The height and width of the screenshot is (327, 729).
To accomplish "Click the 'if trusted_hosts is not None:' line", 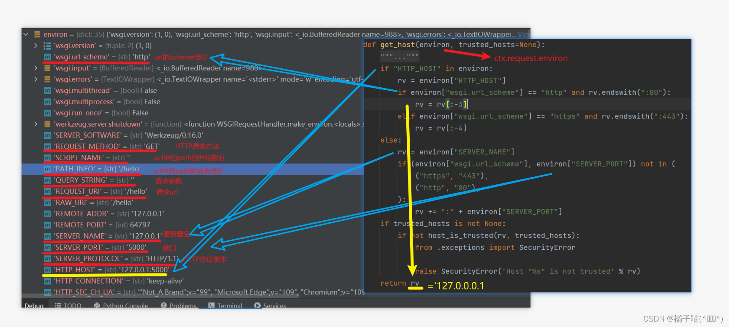I will pos(443,224).
